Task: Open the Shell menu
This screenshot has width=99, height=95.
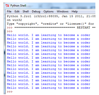Action: click(x=25, y=11)
